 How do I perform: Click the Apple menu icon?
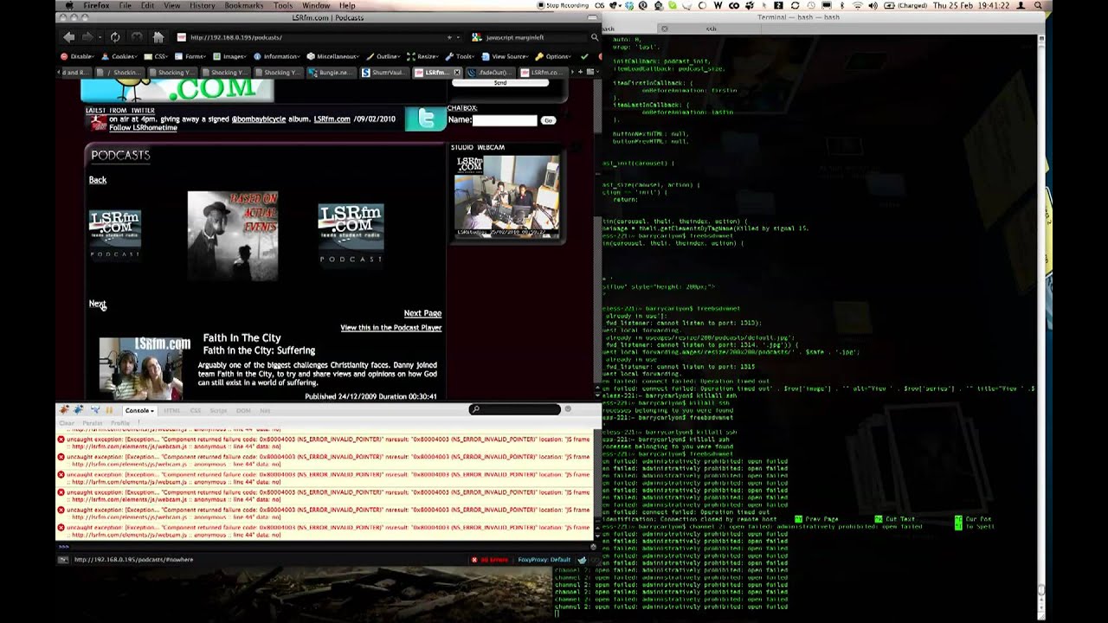point(69,5)
